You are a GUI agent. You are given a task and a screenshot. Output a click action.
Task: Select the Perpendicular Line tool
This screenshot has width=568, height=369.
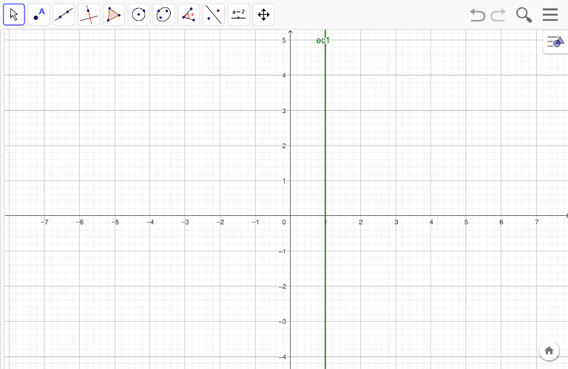(89, 15)
